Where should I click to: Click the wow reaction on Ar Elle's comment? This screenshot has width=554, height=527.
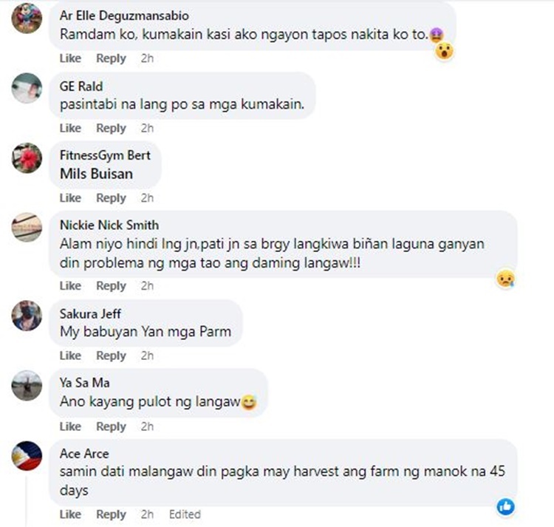click(x=444, y=51)
